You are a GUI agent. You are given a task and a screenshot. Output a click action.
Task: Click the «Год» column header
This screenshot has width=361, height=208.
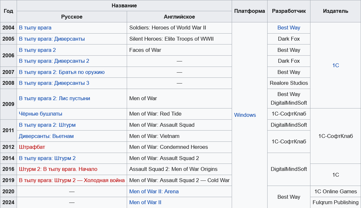coord(9,11)
